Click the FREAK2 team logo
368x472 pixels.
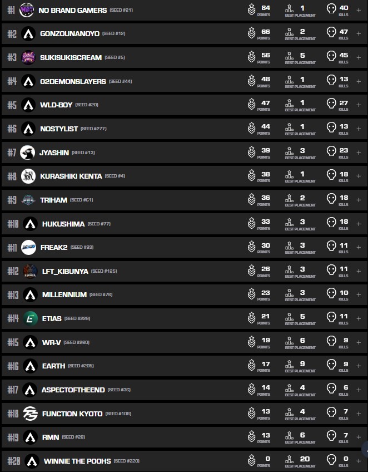pyautogui.click(x=28, y=247)
